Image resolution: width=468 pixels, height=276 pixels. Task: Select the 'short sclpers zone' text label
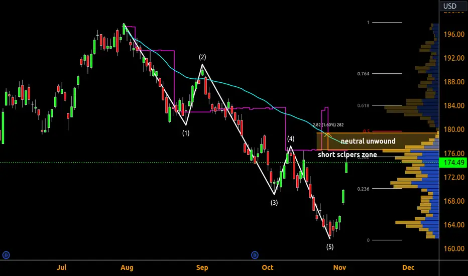pos(347,155)
